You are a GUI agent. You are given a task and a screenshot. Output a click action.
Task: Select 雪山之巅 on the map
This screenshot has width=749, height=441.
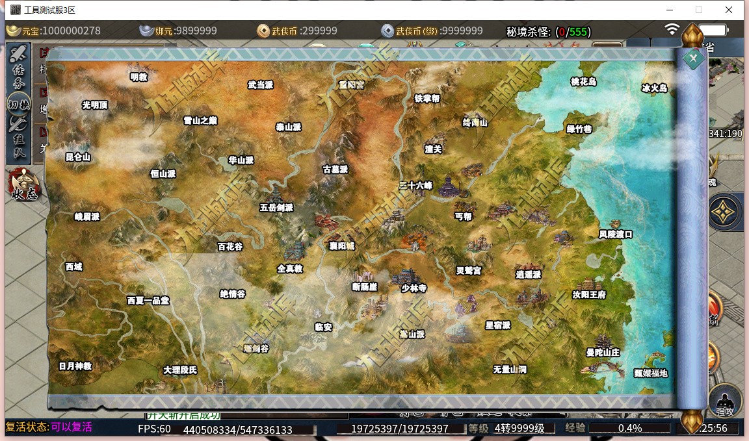click(x=201, y=121)
